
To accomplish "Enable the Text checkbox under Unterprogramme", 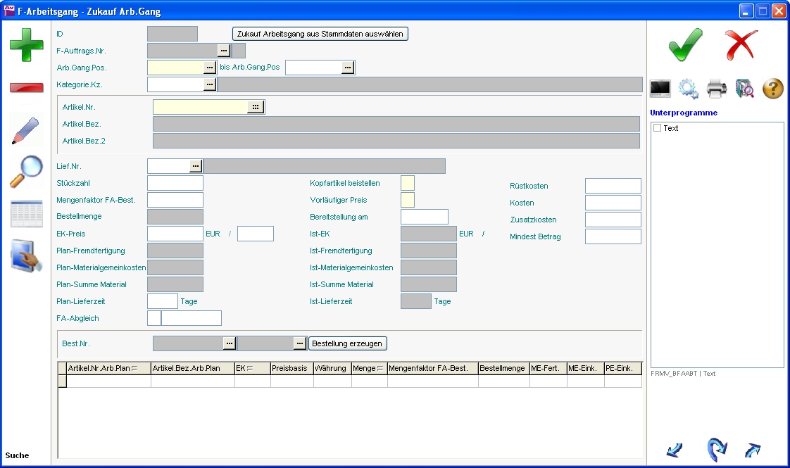I will 657,128.
